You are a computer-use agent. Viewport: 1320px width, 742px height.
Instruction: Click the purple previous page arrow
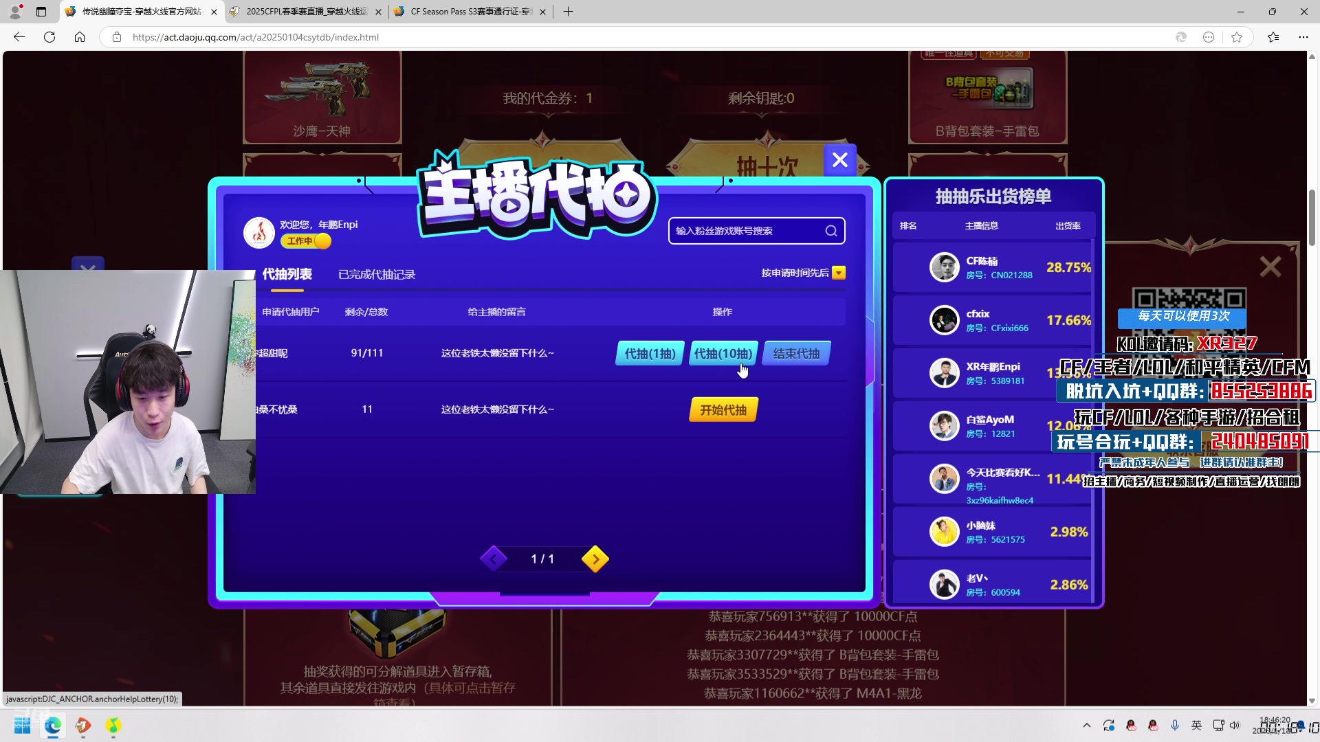[494, 559]
